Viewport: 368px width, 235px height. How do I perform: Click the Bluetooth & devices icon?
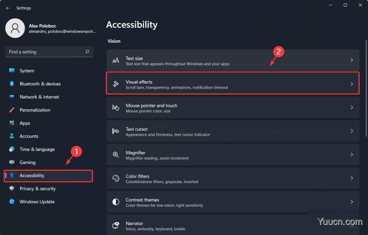tap(12, 84)
